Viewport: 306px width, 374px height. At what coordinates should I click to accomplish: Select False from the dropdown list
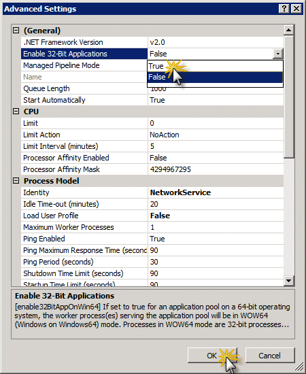pos(215,77)
